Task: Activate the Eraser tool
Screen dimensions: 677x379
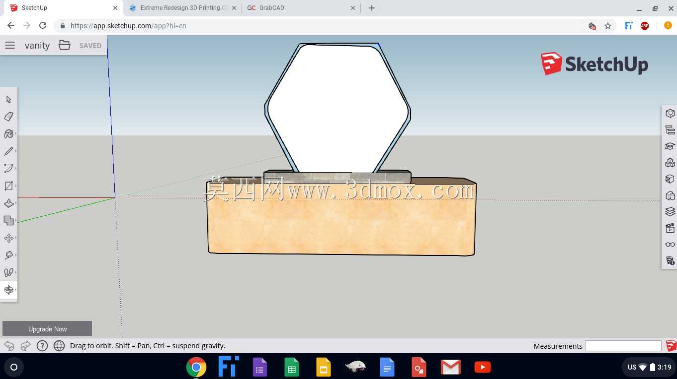Action: pos(8,117)
